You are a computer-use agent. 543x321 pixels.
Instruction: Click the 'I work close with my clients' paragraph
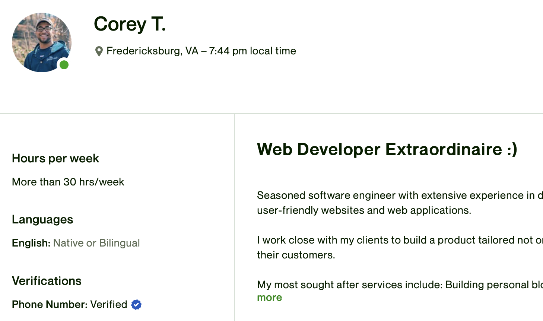[400, 247]
